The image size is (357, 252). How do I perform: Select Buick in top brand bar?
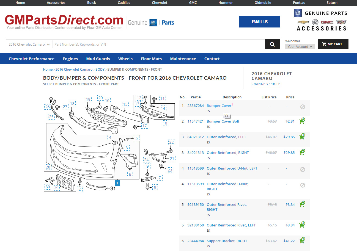[92, 3]
